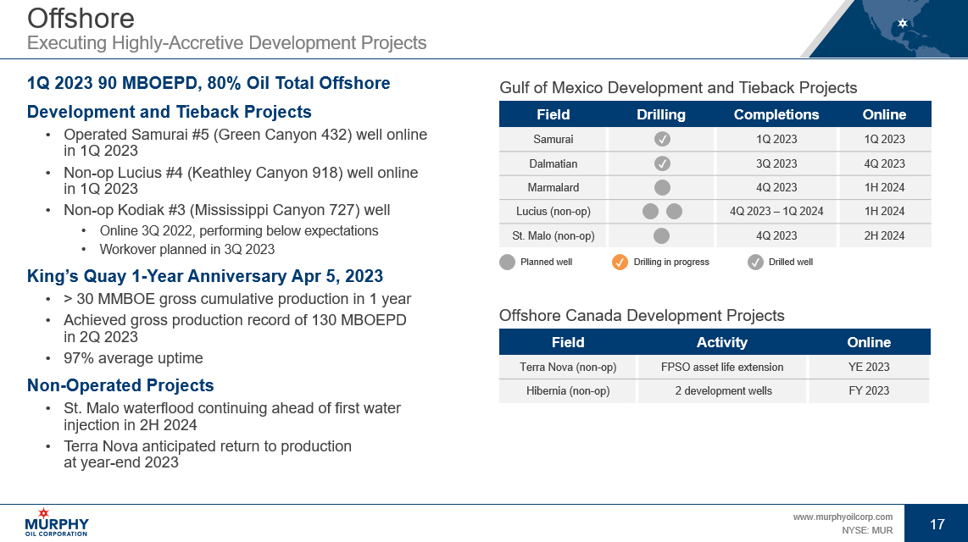Viewport: 968px width, 542px height.
Task: Click the Terra Nova anticipated return bullet
Action: pos(208,455)
